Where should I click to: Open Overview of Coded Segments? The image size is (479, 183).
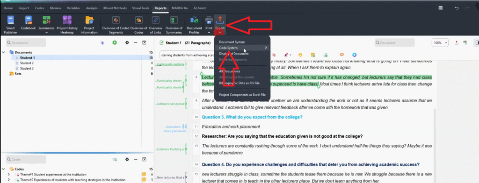(116, 24)
